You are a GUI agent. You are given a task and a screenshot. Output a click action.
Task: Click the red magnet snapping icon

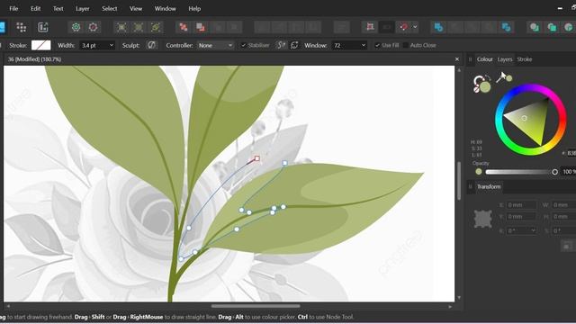[404, 27]
